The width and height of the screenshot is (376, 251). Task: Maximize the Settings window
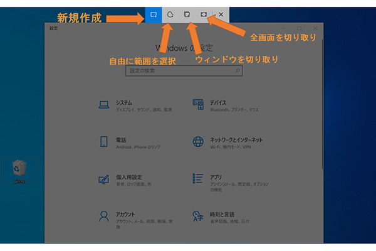(x=299, y=28)
